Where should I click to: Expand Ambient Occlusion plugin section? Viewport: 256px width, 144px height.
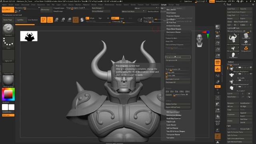173,26
